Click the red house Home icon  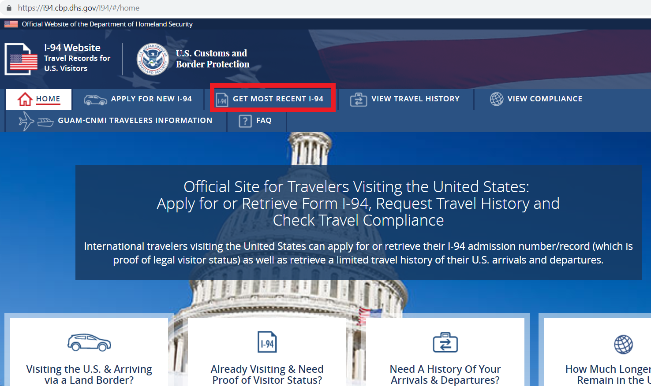25,99
